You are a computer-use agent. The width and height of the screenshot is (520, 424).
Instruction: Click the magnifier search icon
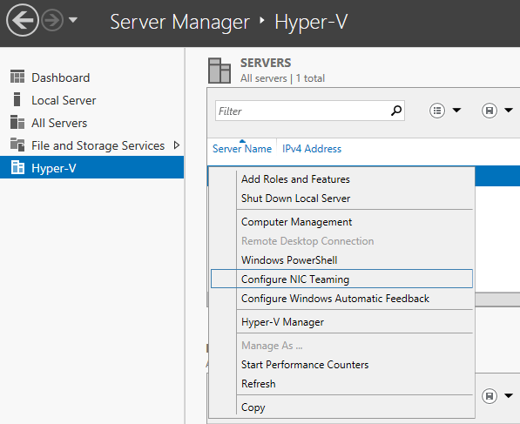click(396, 111)
